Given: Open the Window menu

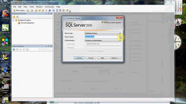Looking at the screenshot, I should point(39,7).
